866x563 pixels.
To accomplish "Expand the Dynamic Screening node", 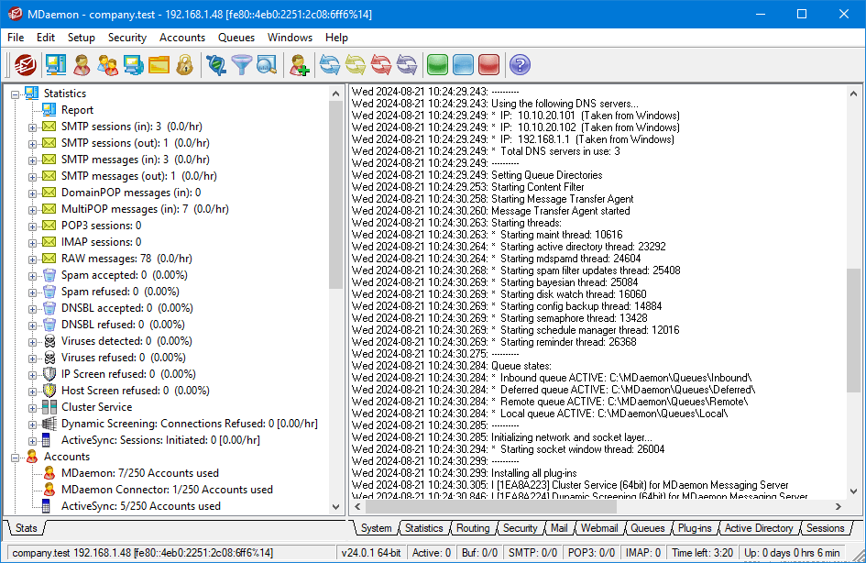I will coord(33,425).
